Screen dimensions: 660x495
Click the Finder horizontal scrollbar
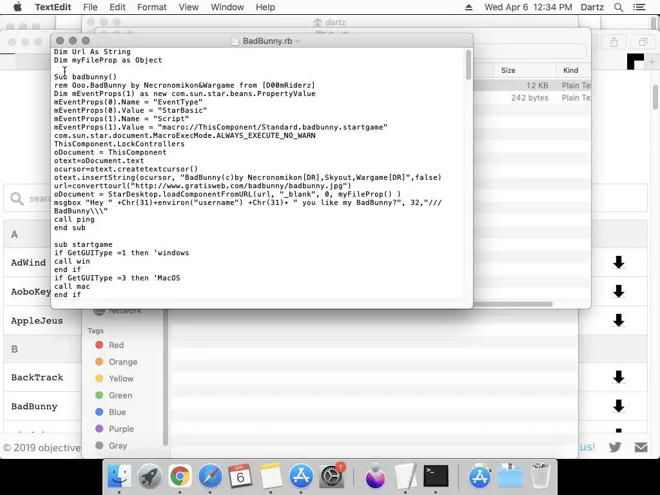click(512, 304)
